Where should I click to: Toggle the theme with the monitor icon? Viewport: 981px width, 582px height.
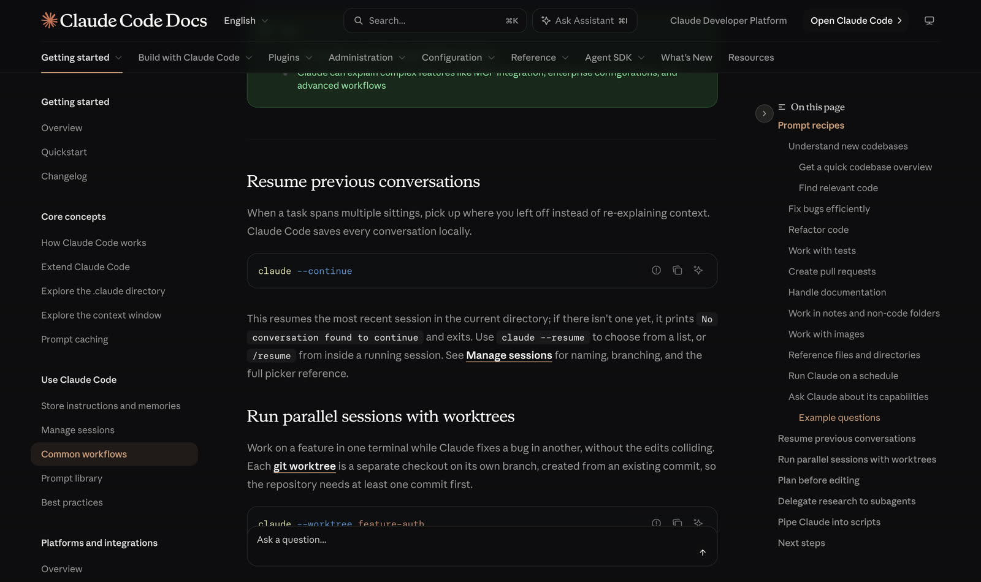pos(929,21)
